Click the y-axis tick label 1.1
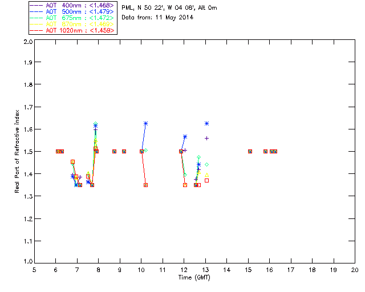This screenshot has width=365, height=292. point(28,241)
